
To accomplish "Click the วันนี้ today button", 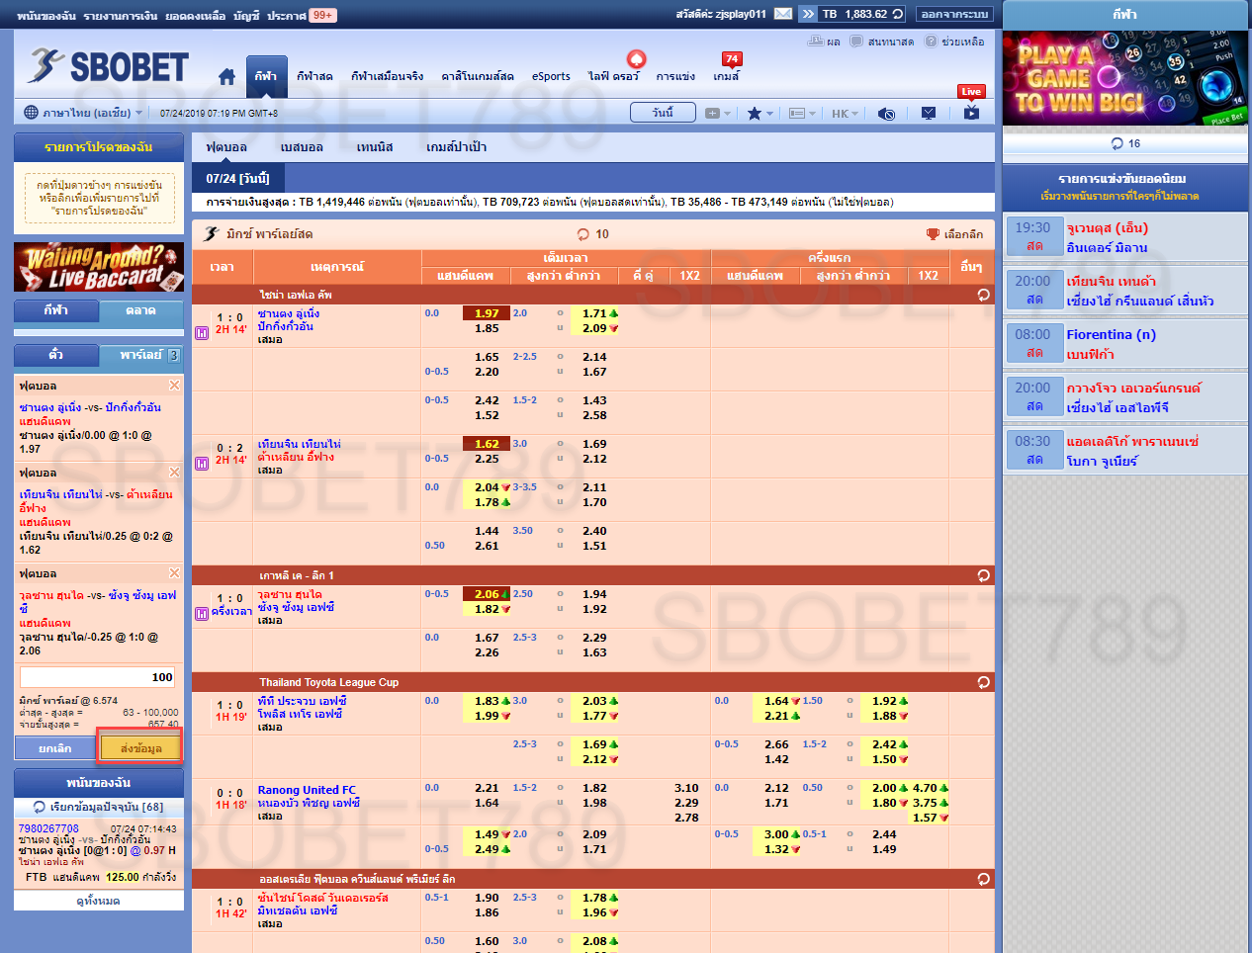I will tap(663, 113).
